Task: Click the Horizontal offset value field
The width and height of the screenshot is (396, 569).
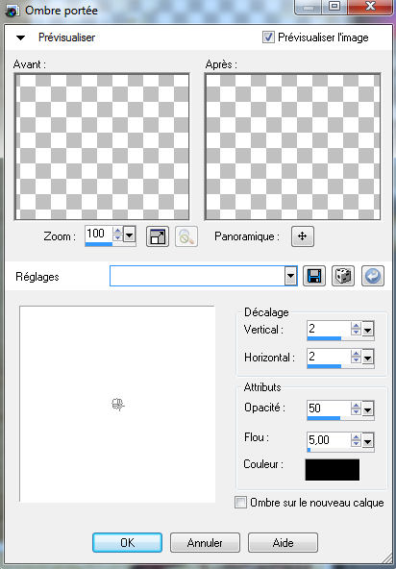Action: (329, 357)
